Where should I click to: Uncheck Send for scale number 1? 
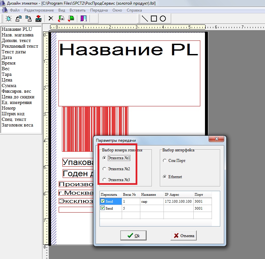point(103,201)
